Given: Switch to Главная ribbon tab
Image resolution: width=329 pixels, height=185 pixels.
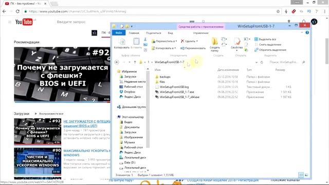Looking at the screenshot, I should coord(134,33).
